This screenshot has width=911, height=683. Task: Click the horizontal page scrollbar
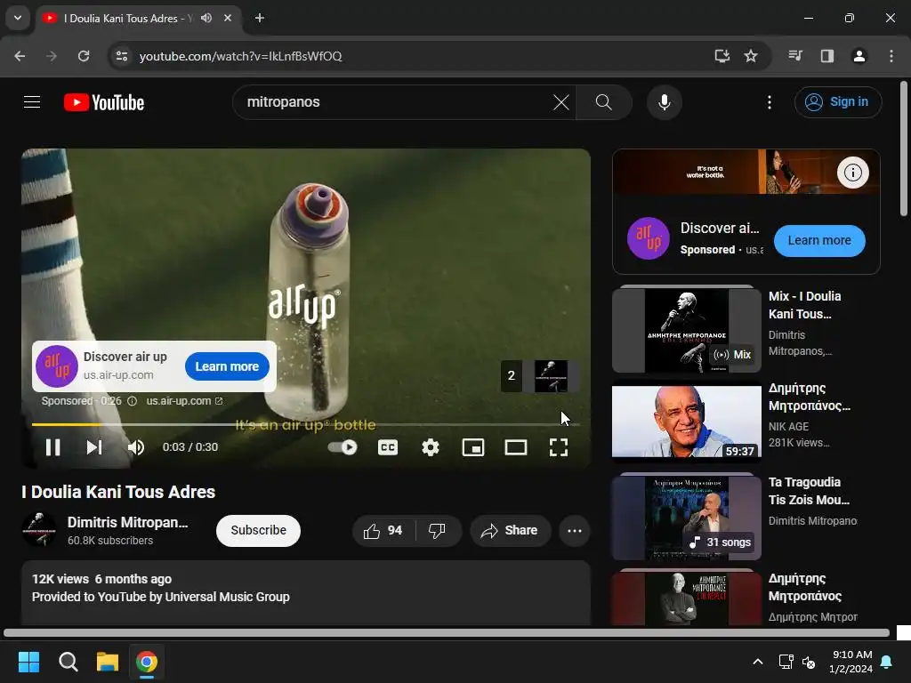click(447, 632)
